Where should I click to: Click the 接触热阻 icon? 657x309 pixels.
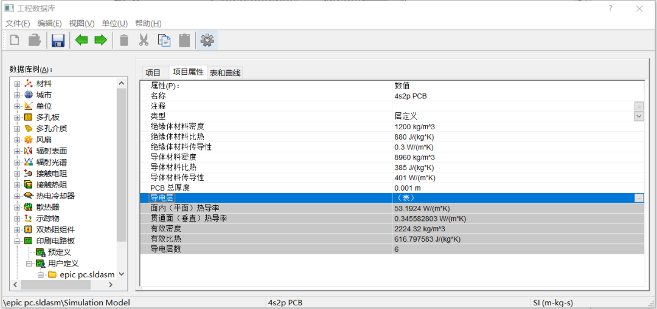(x=29, y=185)
